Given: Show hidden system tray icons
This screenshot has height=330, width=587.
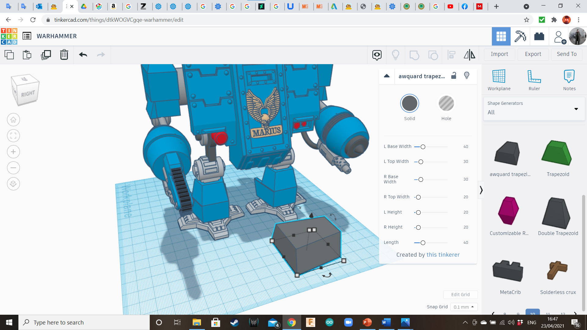Looking at the screenshot, I should tap(465, 322).
